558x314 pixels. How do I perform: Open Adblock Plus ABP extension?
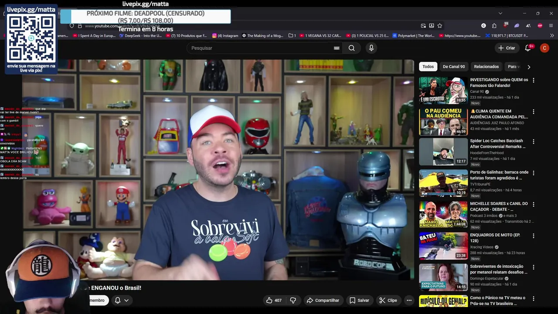pos(540,26)
